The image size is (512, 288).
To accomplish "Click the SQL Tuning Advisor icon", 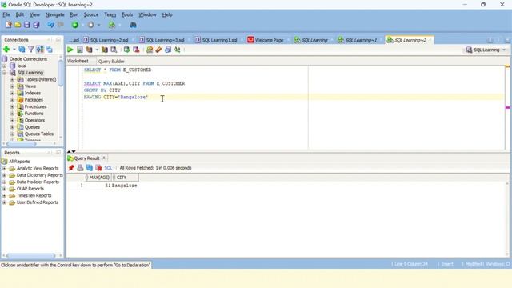I will pos(114,50).
